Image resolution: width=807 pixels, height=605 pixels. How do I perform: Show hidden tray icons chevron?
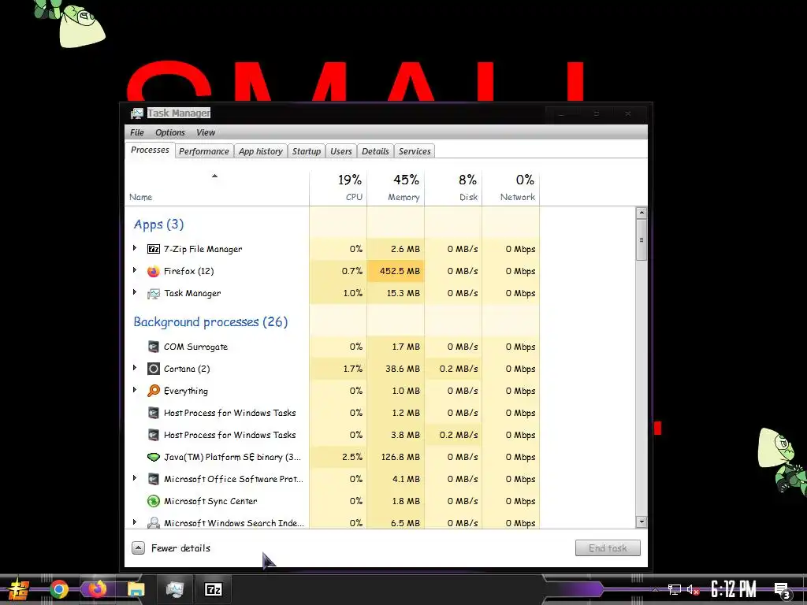point(655,589)
